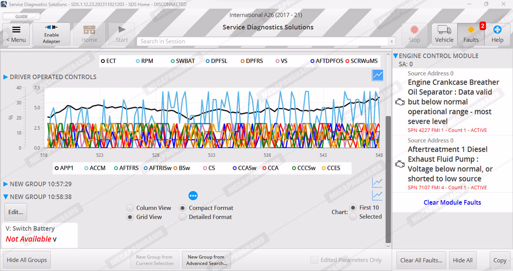Click the blue three-dots options button
Viewport: 513px width, 271px height.
pyautogui.click(x=193, y=195)
